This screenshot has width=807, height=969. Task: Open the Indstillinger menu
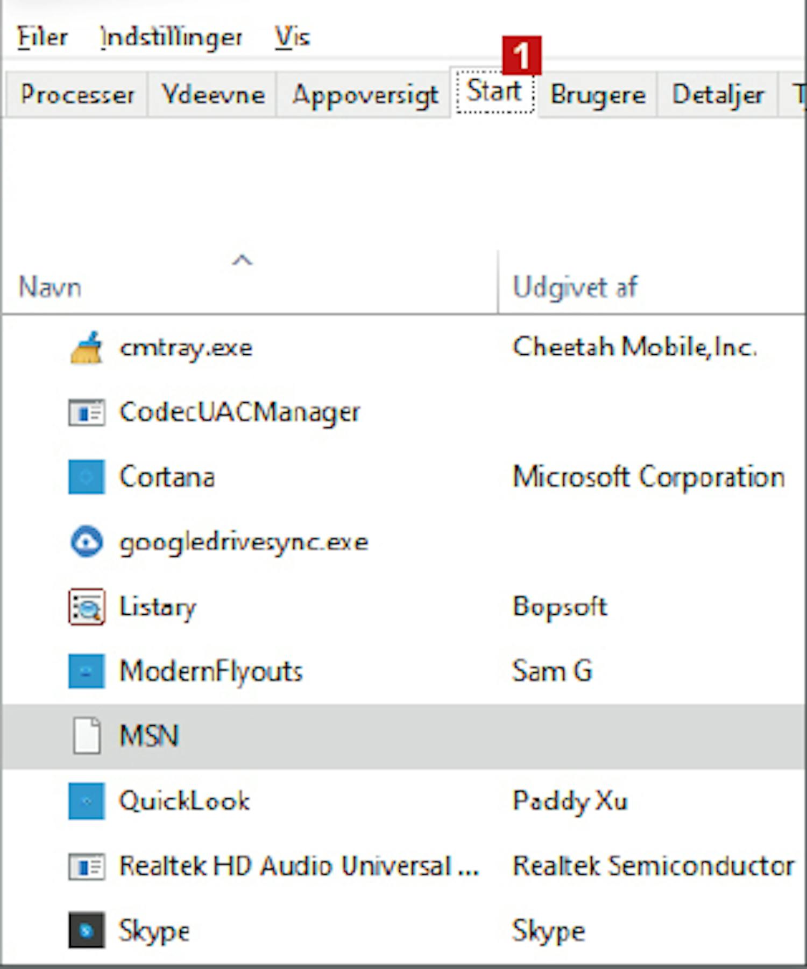tap(171, 37)
